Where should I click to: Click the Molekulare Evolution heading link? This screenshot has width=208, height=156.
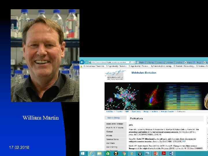pos(144,73)
